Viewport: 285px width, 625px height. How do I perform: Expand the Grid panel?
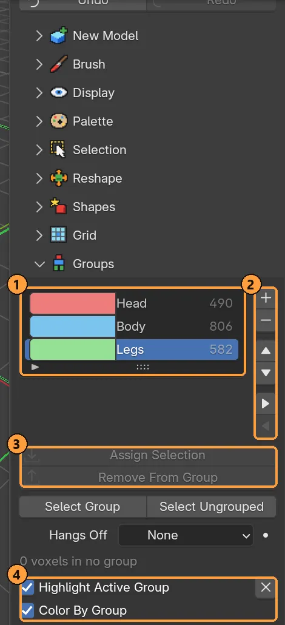click(84, 235)
